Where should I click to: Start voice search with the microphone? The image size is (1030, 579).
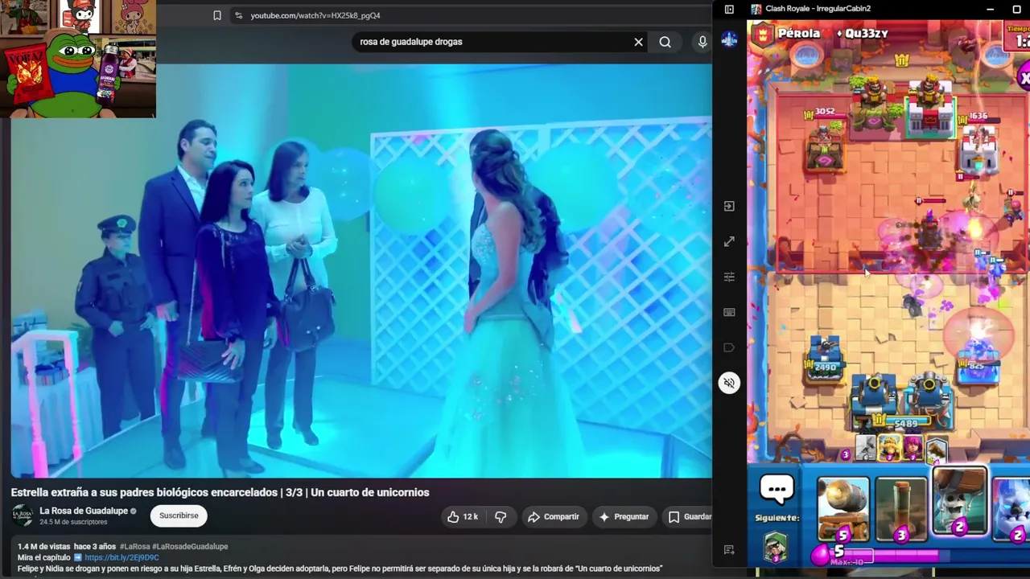coord(702,42)
